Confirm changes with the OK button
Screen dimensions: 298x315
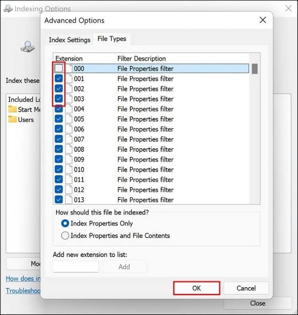pos(196,288)
